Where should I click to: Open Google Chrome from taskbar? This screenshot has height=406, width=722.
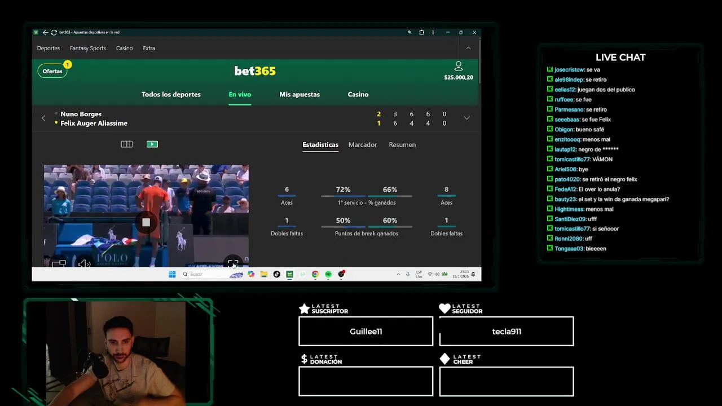tap(315, 275)
